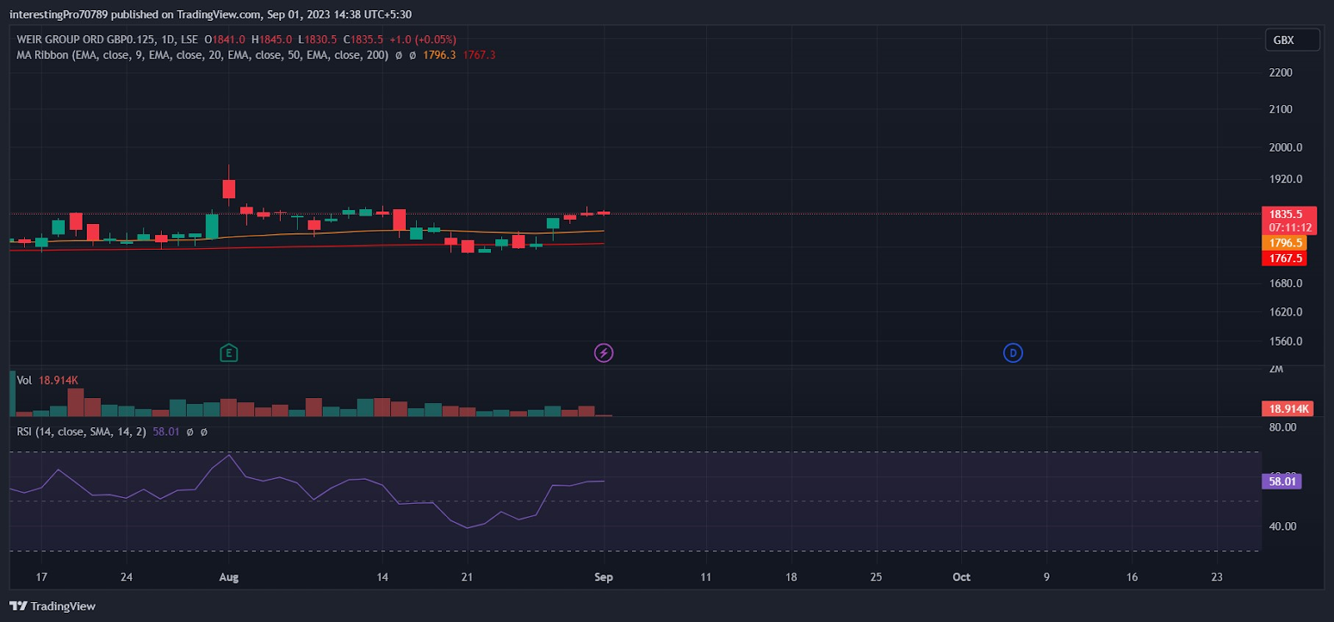
Task: Click the 'Sep' label on the time axis
Action: click(604, 577)
